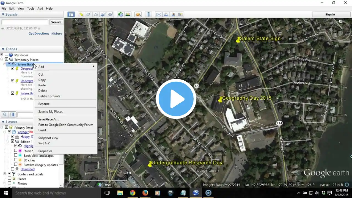This screenshot has width=352, height=198.
Task: Open the Get Directions link
Action: point(39,34)
